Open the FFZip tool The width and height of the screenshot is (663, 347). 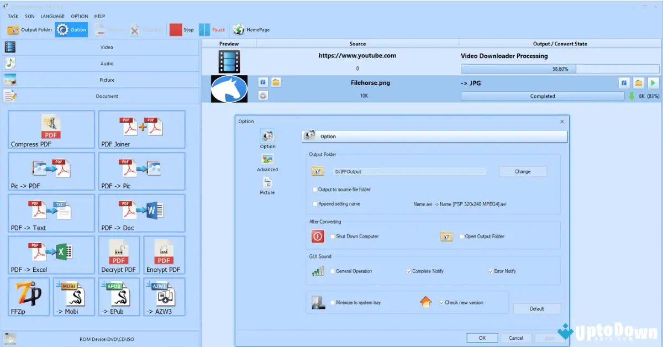click(28, 297)
